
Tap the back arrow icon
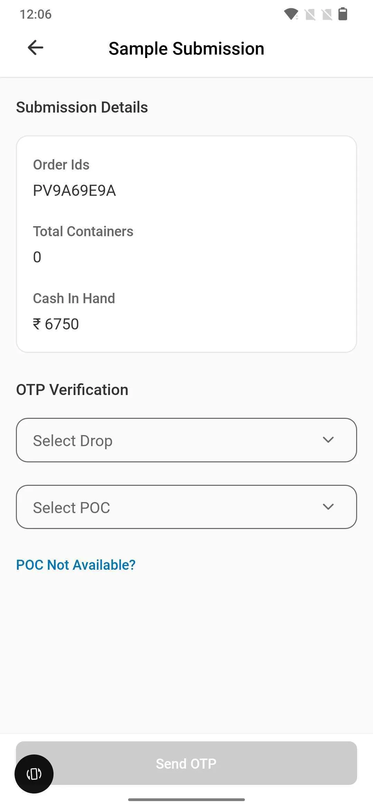coord(35,48)
